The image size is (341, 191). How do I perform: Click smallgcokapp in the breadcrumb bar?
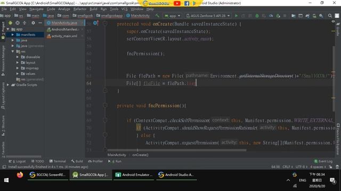[109, 15]
